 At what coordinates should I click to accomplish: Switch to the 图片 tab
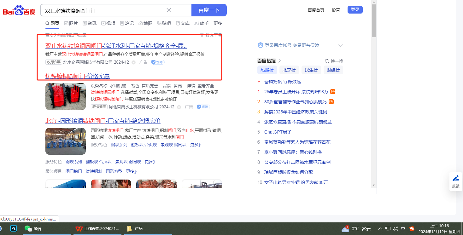71,23
